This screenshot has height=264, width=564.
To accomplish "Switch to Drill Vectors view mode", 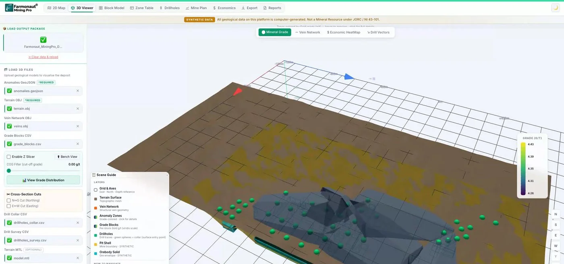I will [378, 32].
